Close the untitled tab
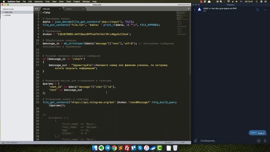270x152 pixels. point(83,9)
